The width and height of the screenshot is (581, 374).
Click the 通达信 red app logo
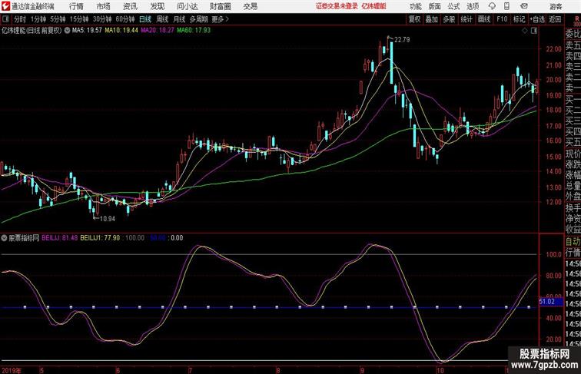click(5, 6)
